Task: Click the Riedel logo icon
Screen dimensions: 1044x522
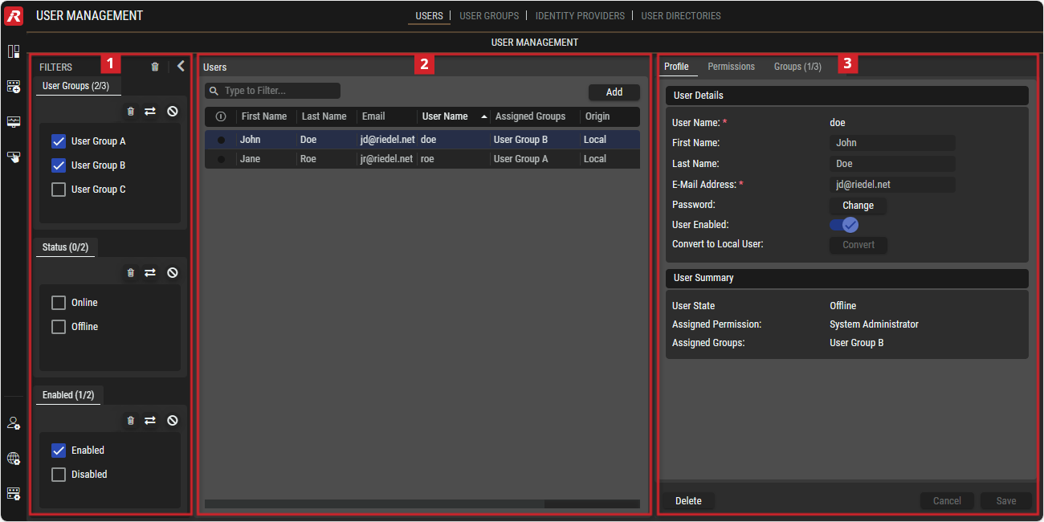Action: 14,15
